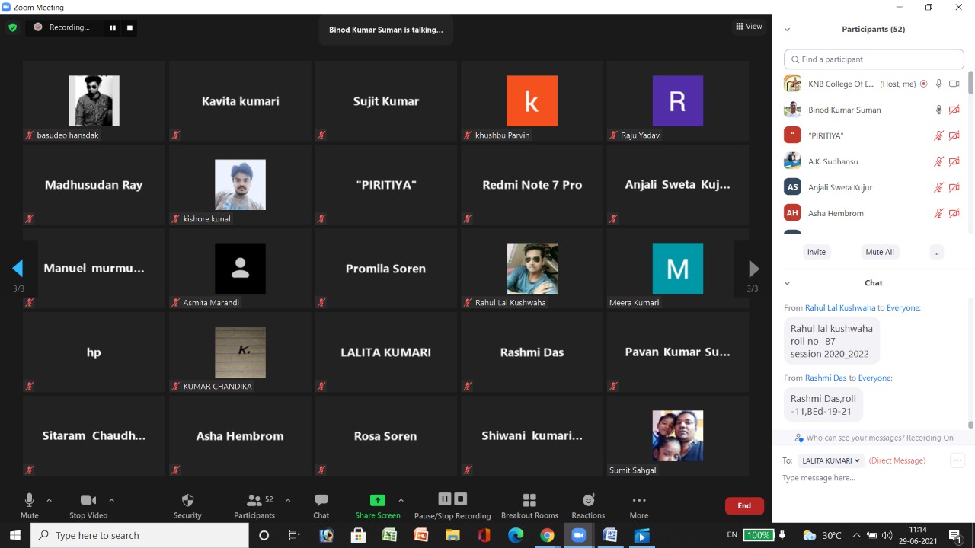Screen dimensions: 975x548
Task: Click the Find a participant search box
Action: pyautogui.click(x=874, y=59)
